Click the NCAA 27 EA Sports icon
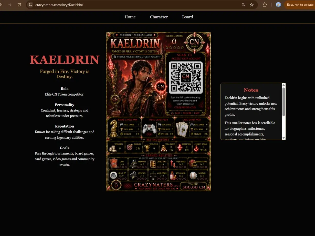Image resolution: width=315 pixels, height=236 pixels. click(113, 175)
